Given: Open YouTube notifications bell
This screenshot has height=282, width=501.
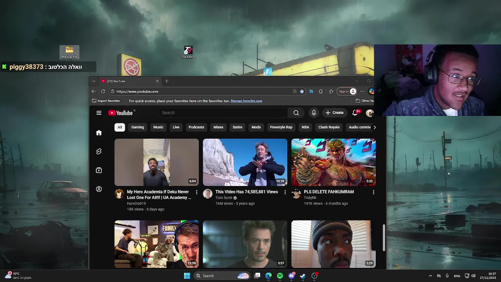Looking at the screenshot, I should coord(355,113).
